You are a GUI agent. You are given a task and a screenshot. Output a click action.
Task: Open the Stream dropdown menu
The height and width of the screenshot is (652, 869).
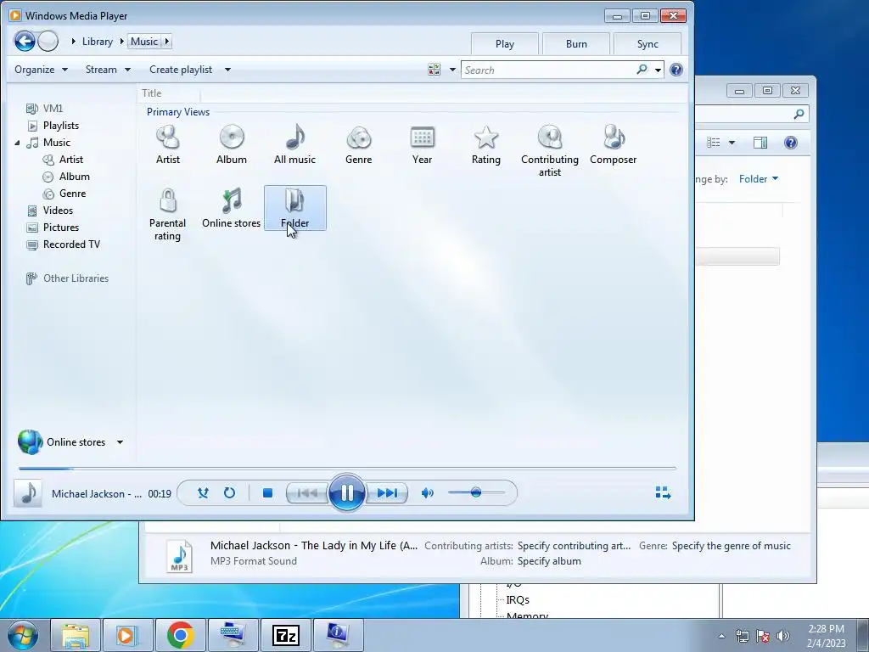pos(108,70)
